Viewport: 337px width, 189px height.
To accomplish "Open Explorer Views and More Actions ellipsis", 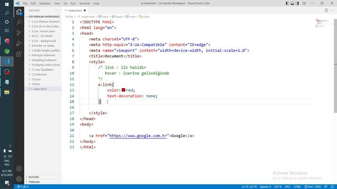I will (56, 10).
